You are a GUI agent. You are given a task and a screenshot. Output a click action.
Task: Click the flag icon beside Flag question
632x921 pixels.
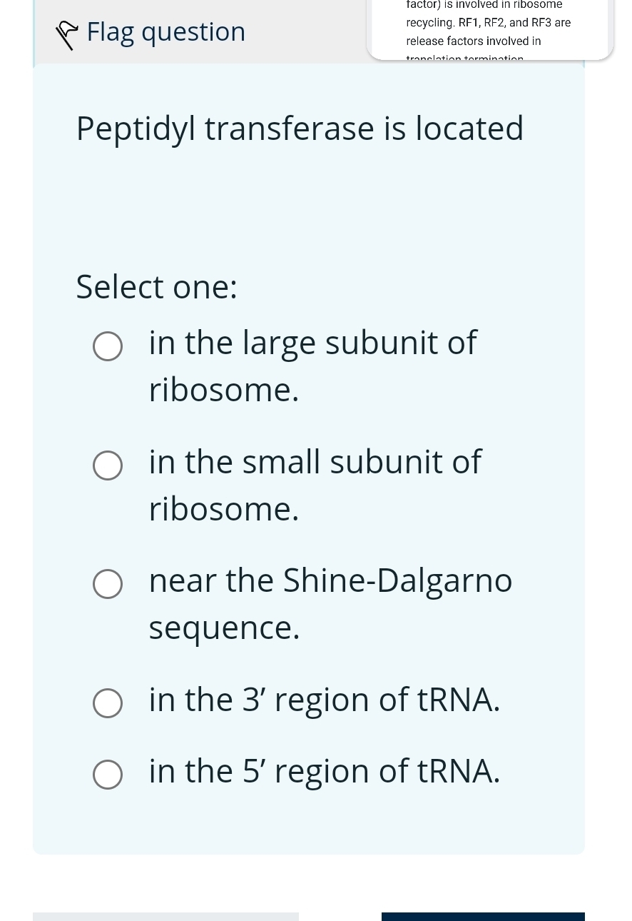point(66,34)
